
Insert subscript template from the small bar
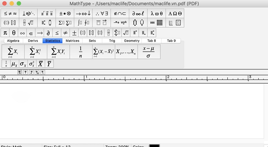coord(143,33)
